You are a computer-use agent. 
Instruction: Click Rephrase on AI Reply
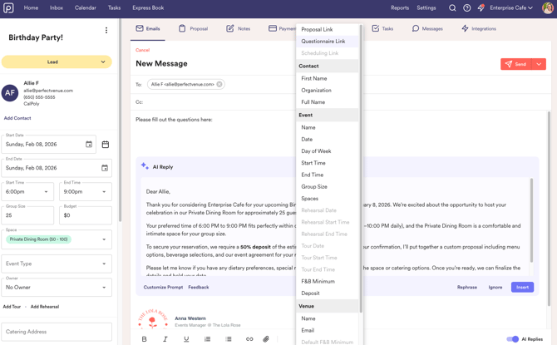(x=466, y=287)
